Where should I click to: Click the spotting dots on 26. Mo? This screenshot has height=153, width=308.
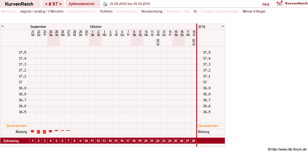[x=62, y=130]
